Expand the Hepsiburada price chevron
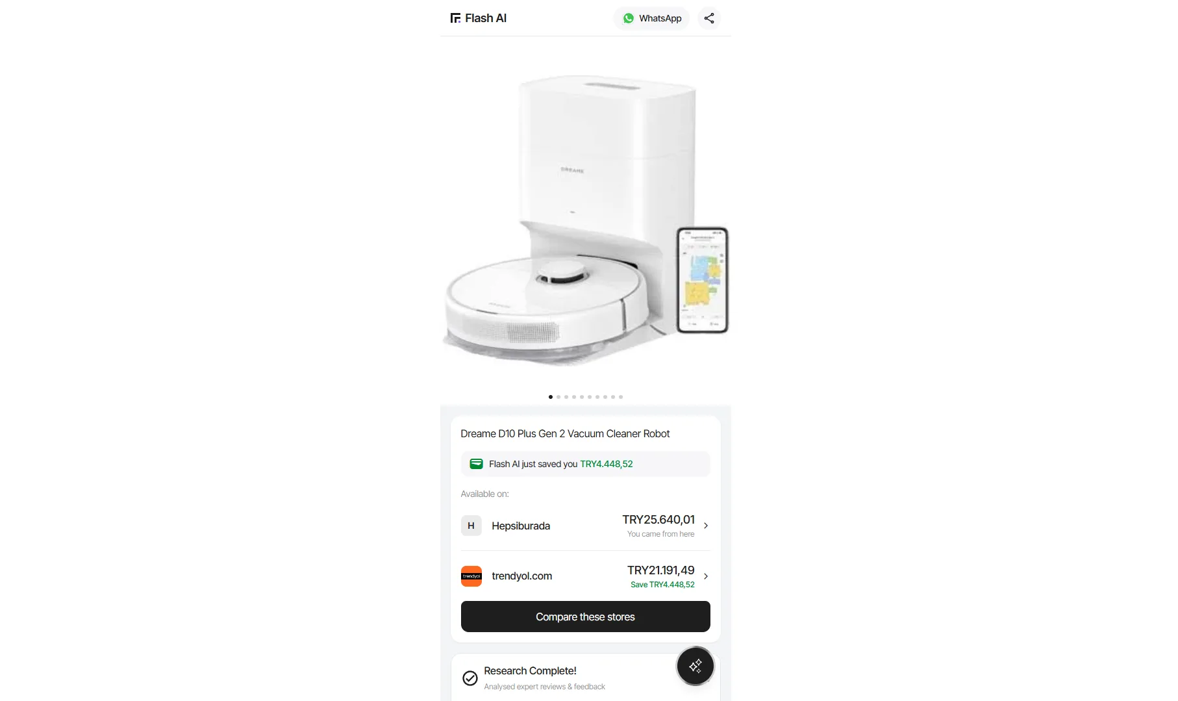Screen dimensions: 1178x701 [706, 526]
